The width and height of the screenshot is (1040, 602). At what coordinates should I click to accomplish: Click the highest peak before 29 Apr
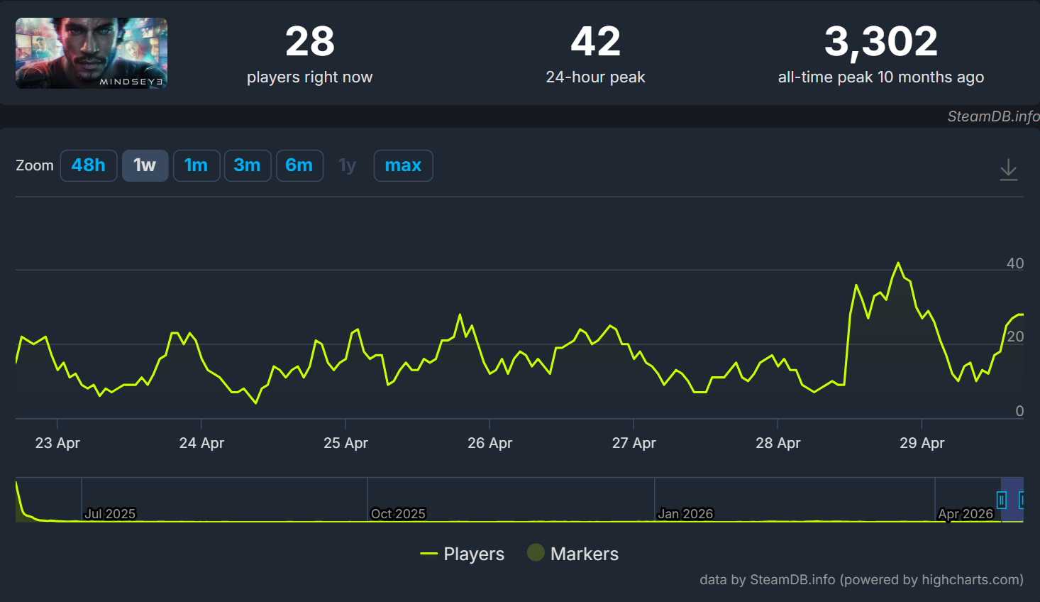(x=898, y=263)
